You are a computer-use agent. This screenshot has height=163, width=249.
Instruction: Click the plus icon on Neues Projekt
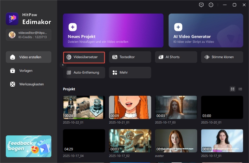point(73,27)
